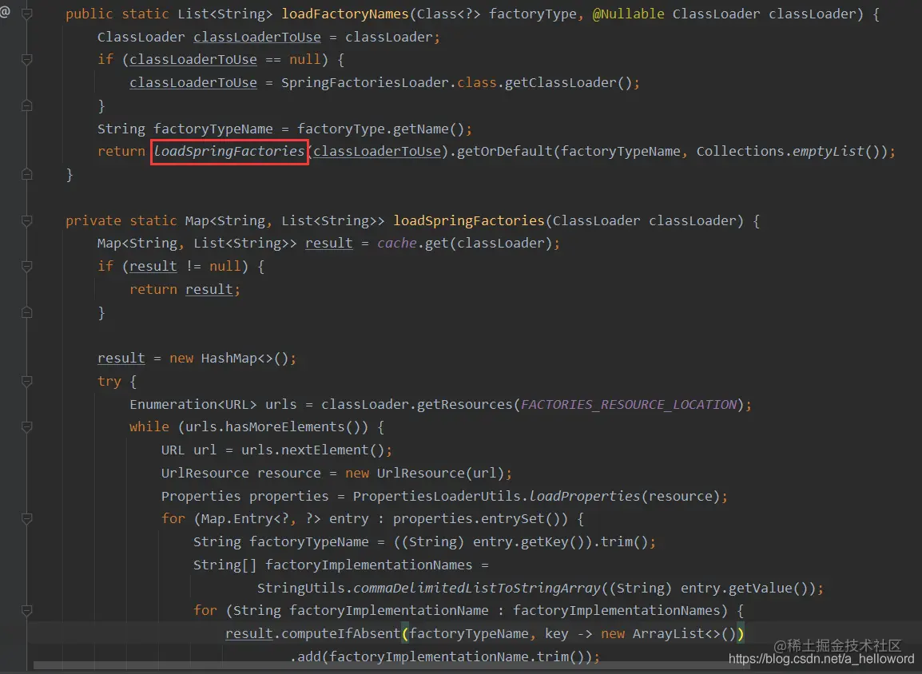Click the loadProperties method call
Image resolution: width=922 pixels, height=674 pixels.
pyautogui.click(x=585, y=497)
